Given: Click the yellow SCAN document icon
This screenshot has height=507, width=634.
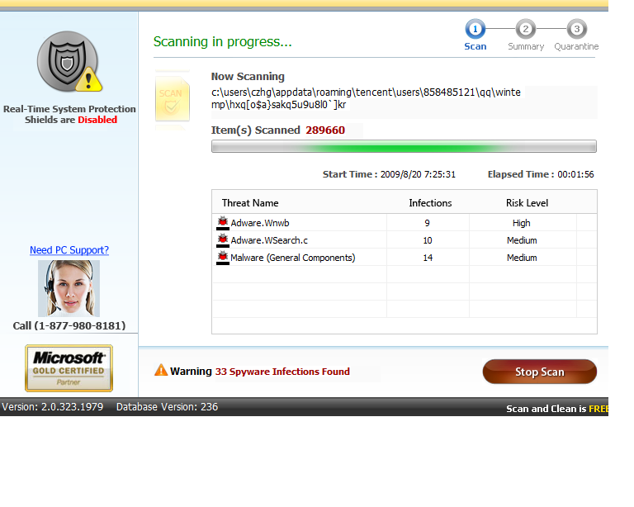Looking at the screenshot, I should (173, 99).
